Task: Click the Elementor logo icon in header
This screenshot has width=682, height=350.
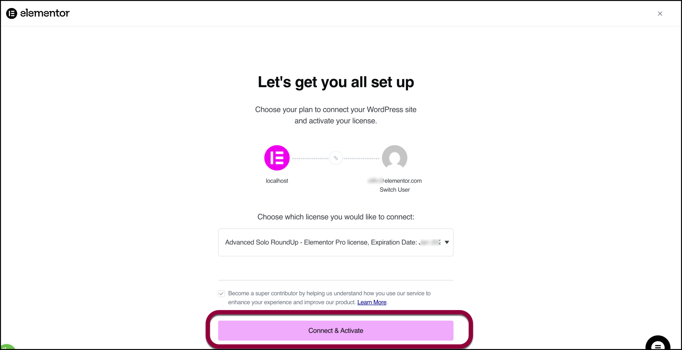Action: [11, 13]
